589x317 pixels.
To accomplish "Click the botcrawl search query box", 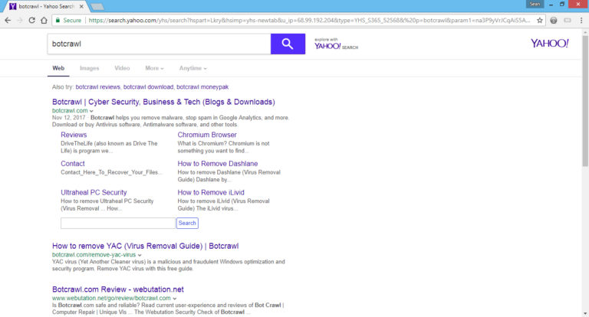I will (x=159, y=44).
